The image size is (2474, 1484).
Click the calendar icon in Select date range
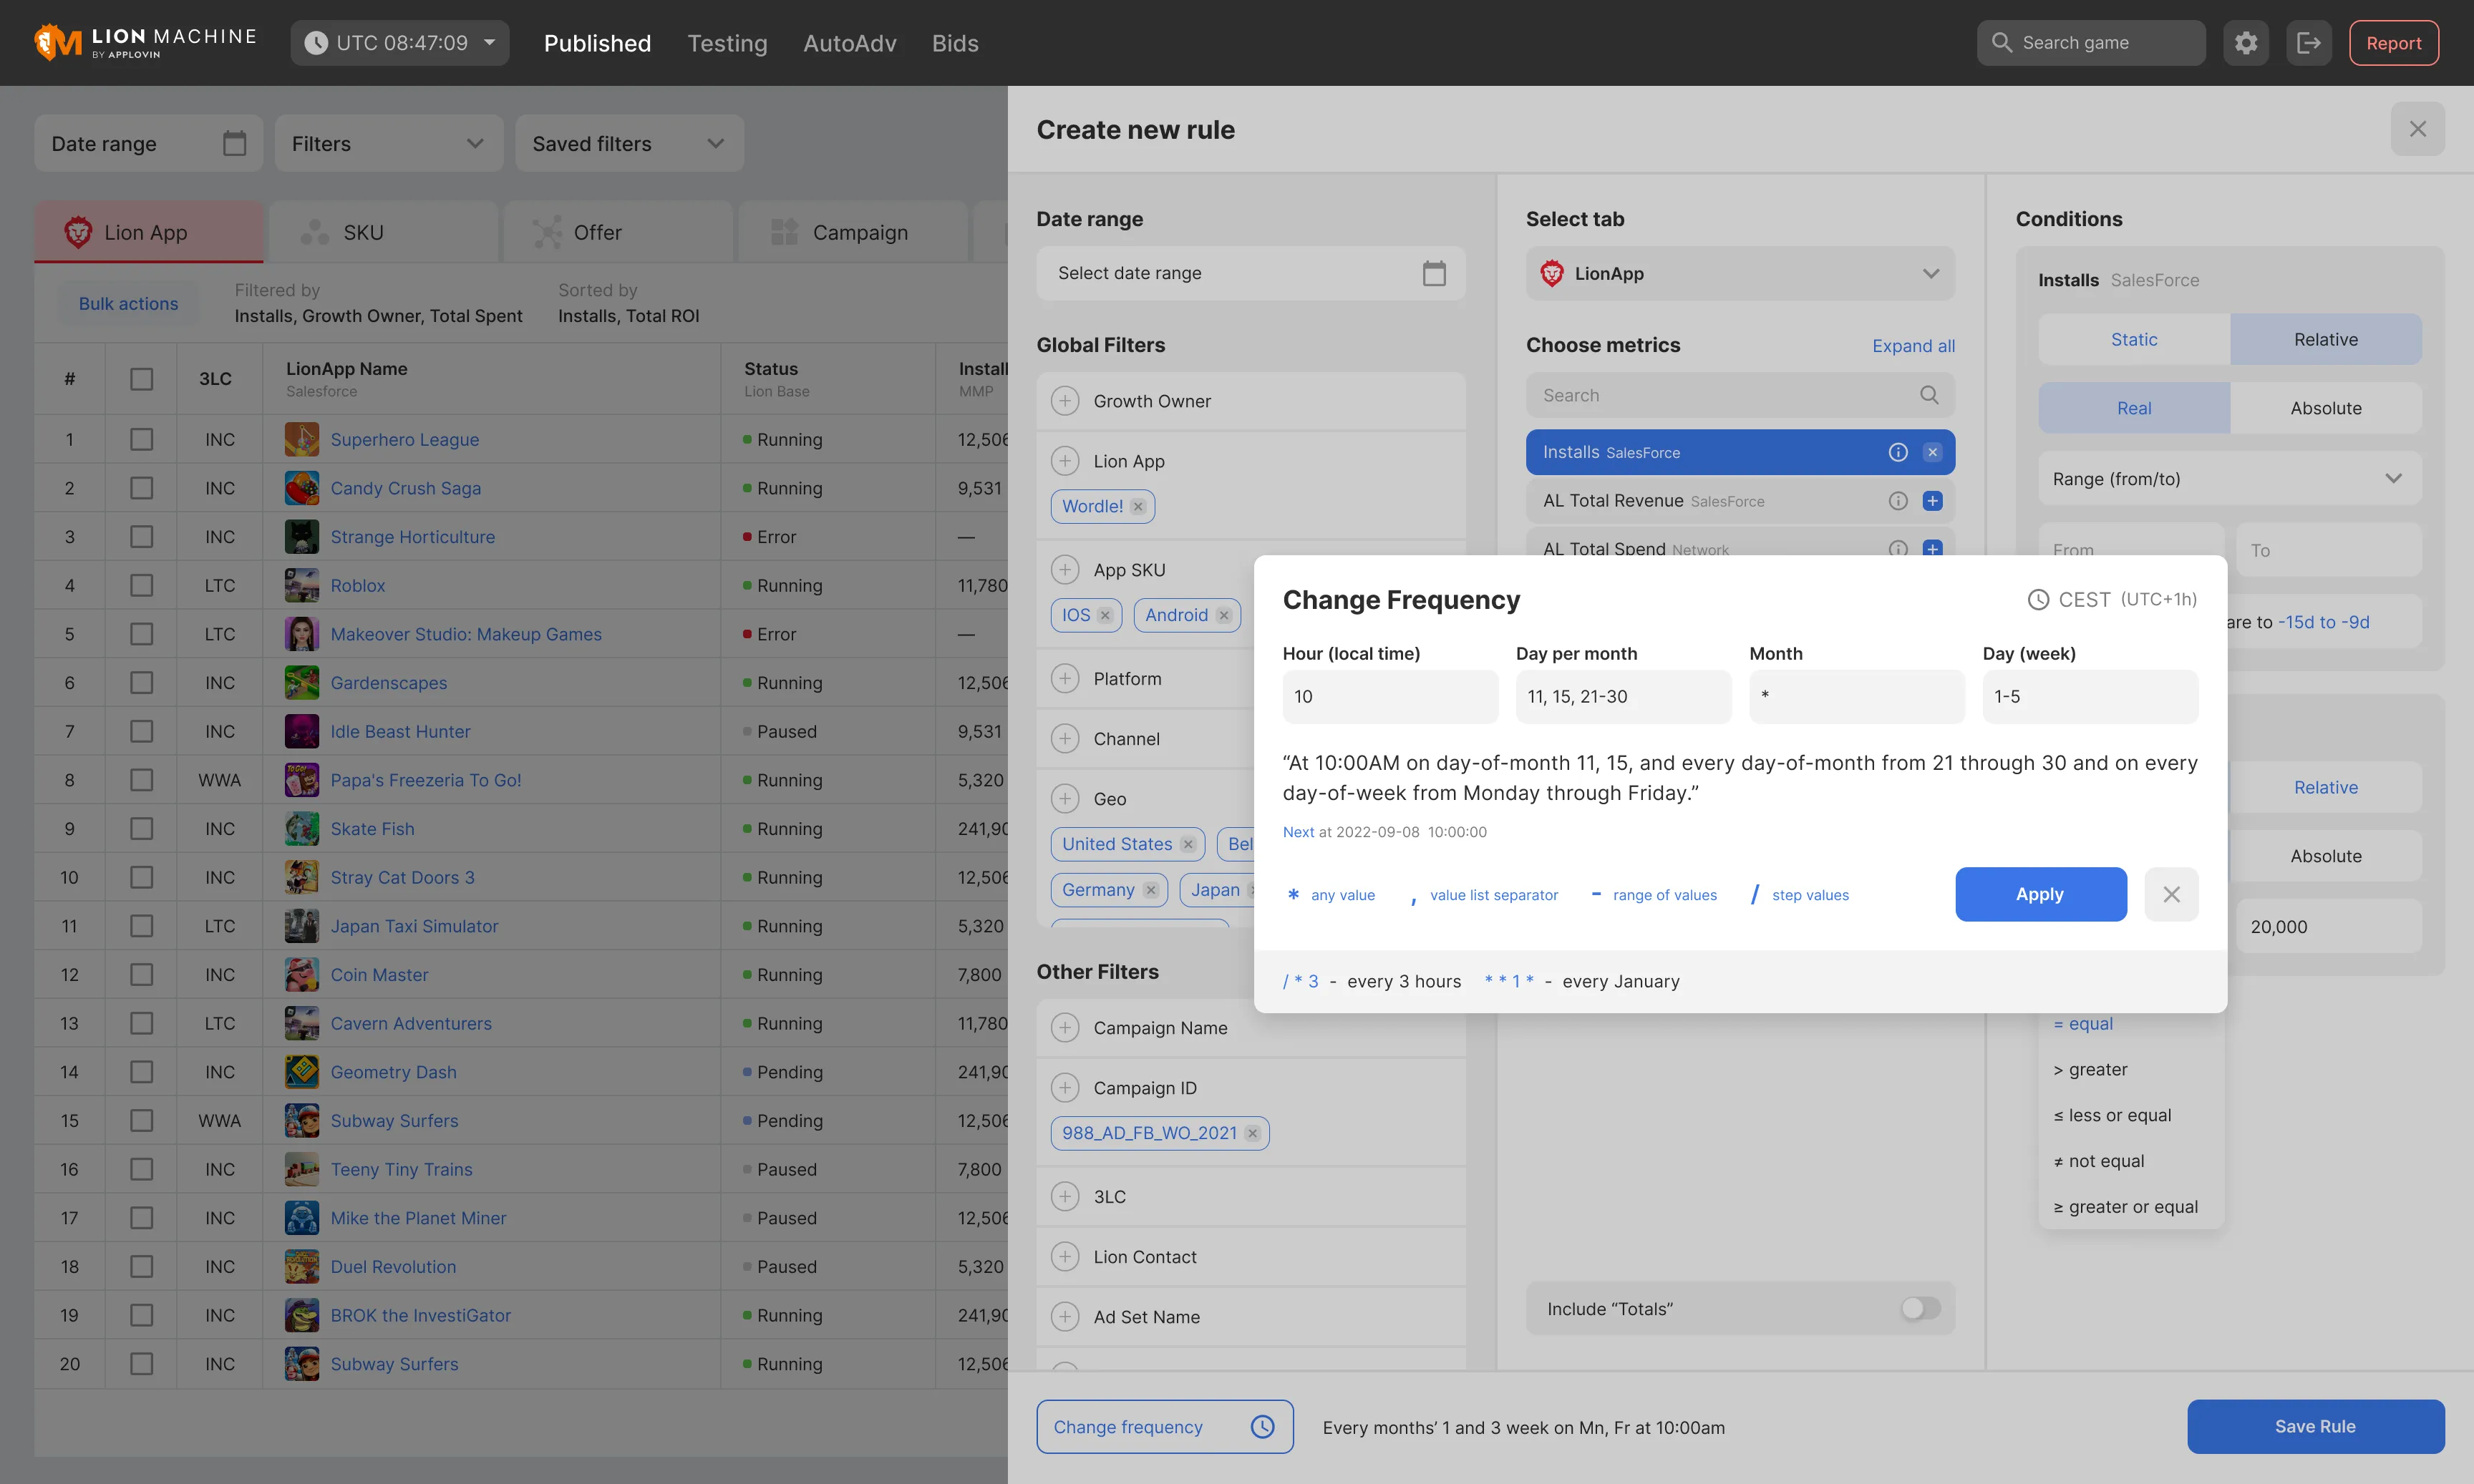[x=1434, y=273]
